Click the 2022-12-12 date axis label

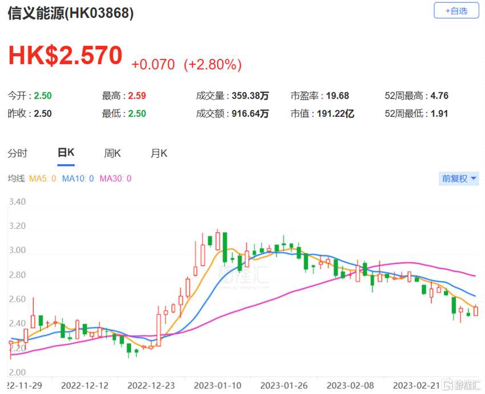[85, 385]
